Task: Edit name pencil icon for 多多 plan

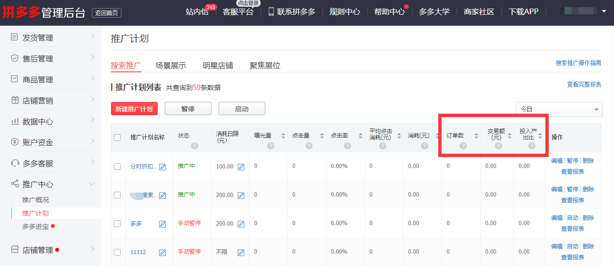Action: 162,224
